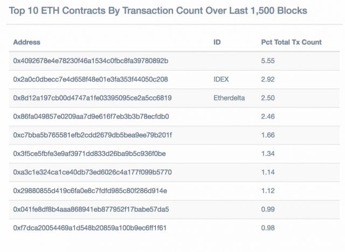Open address starting with 0xf7dca20054469
345x252 pixels.
pyautogui.click(x=90, y=228)
